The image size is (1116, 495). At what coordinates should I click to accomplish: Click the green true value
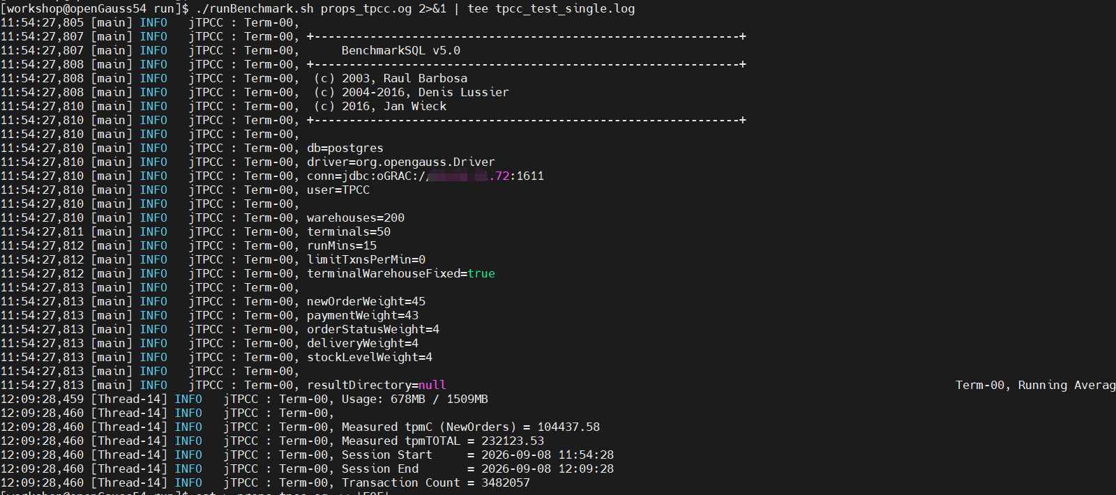pyautogui.click(x=481, y=273)
